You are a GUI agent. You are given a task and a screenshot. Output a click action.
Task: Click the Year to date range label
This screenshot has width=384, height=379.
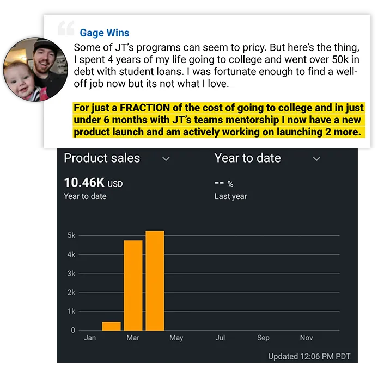coord(248,158)
